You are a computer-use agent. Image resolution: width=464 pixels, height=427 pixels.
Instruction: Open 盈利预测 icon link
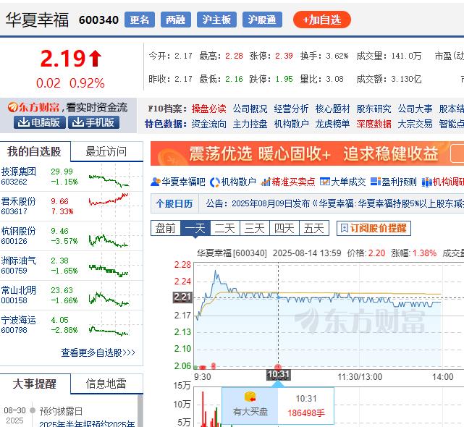(394, 182)
